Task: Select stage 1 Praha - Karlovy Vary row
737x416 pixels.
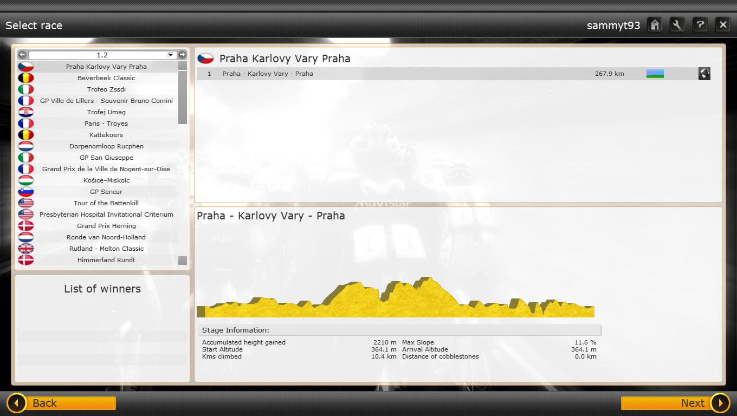Action: [379, 74]
